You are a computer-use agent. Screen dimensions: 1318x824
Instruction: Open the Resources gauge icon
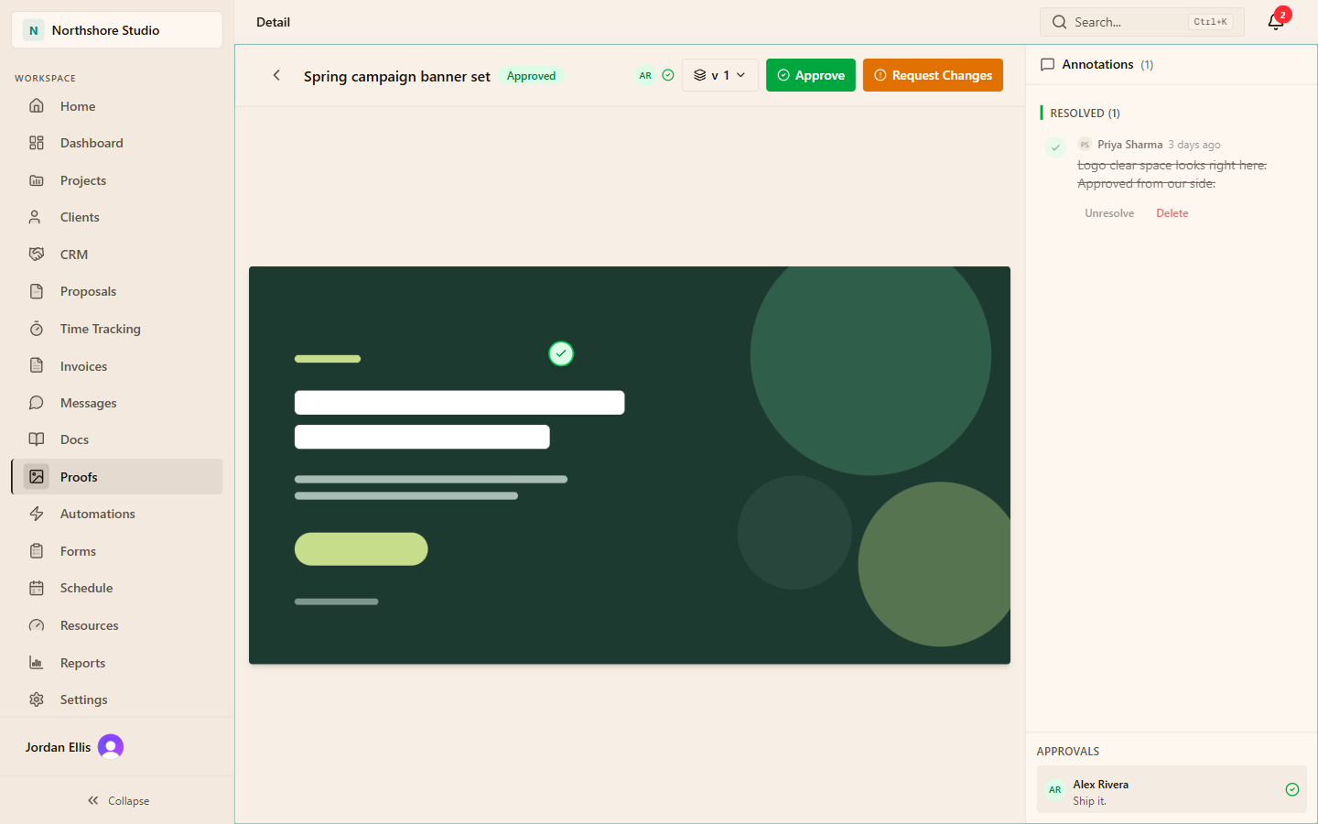37,625
